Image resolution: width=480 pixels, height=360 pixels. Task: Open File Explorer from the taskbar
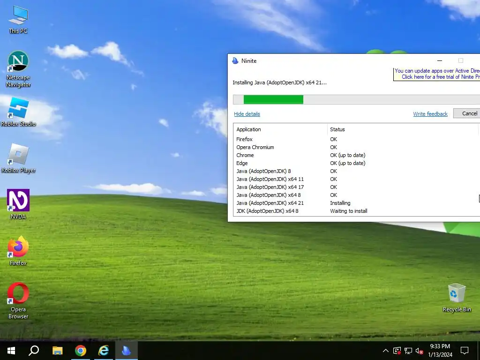[x=57, y=351]
